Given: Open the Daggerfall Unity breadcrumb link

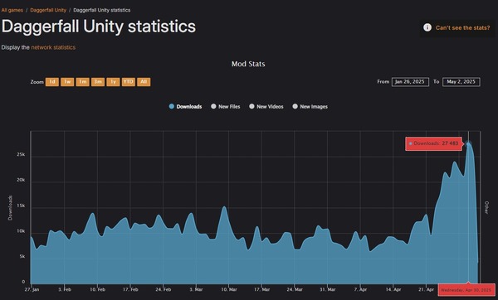Looking at the screenshot, I should click(x=48, y=10).
